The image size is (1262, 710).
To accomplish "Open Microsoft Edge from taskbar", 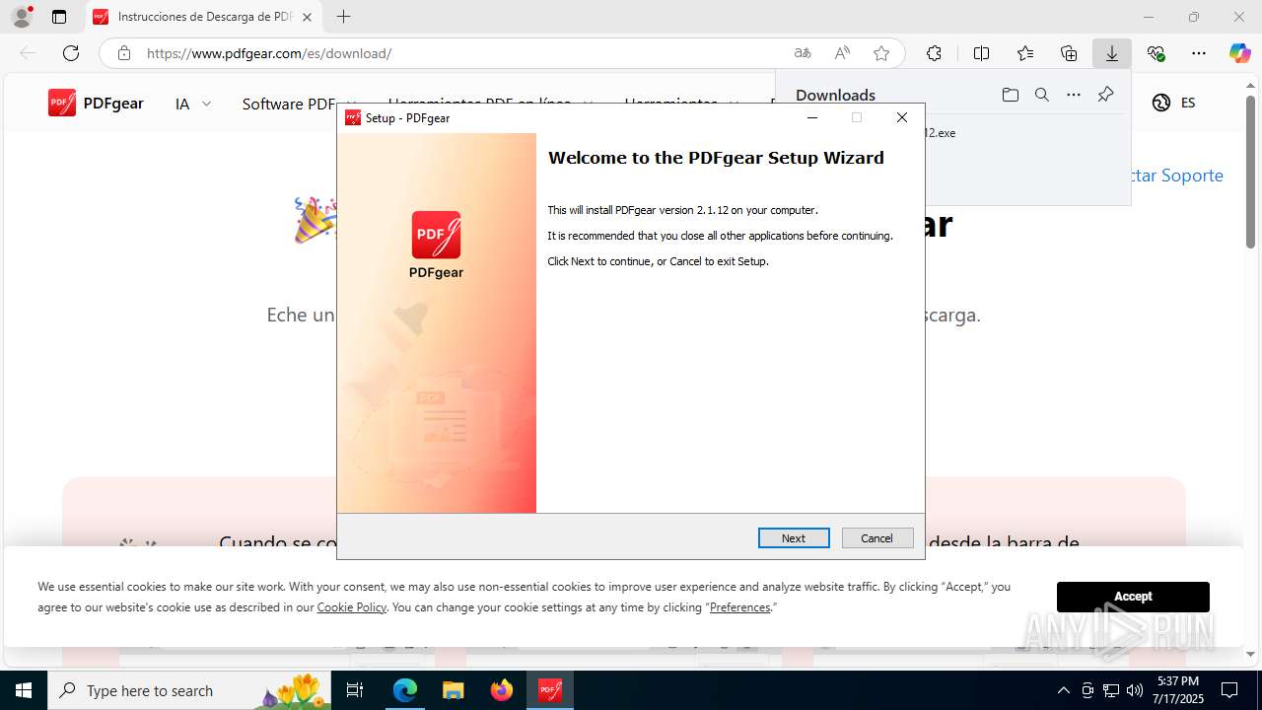I will tap(405, 690).
